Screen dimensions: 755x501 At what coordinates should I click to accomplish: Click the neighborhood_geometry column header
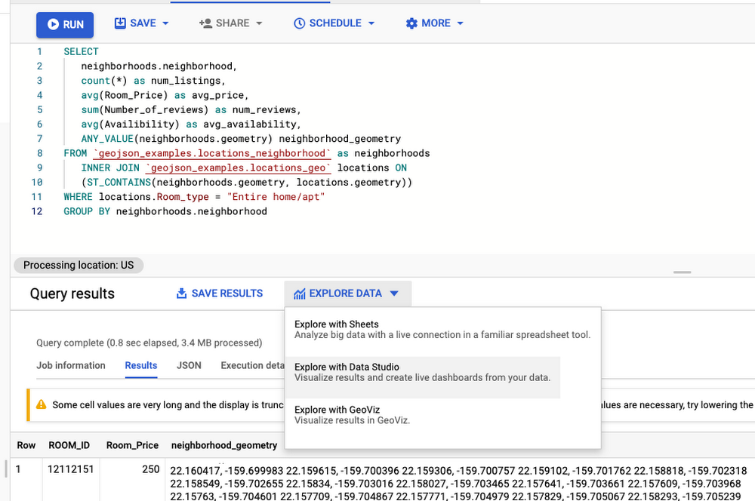coord(224,445)
